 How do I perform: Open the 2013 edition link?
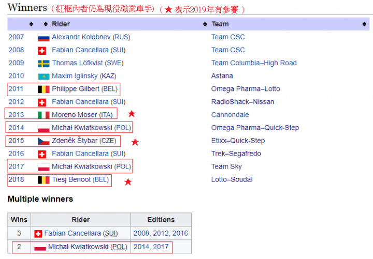coord(16,115)
